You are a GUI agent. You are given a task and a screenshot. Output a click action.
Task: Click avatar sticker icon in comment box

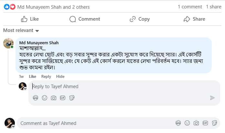pos(178,123)
